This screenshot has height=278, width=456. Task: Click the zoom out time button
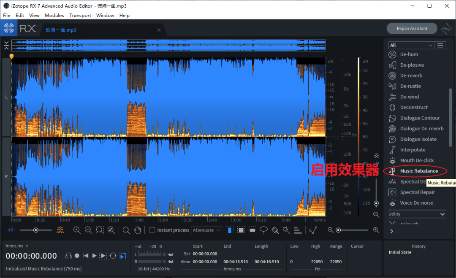pyautogui.click(x=88, y=230)
